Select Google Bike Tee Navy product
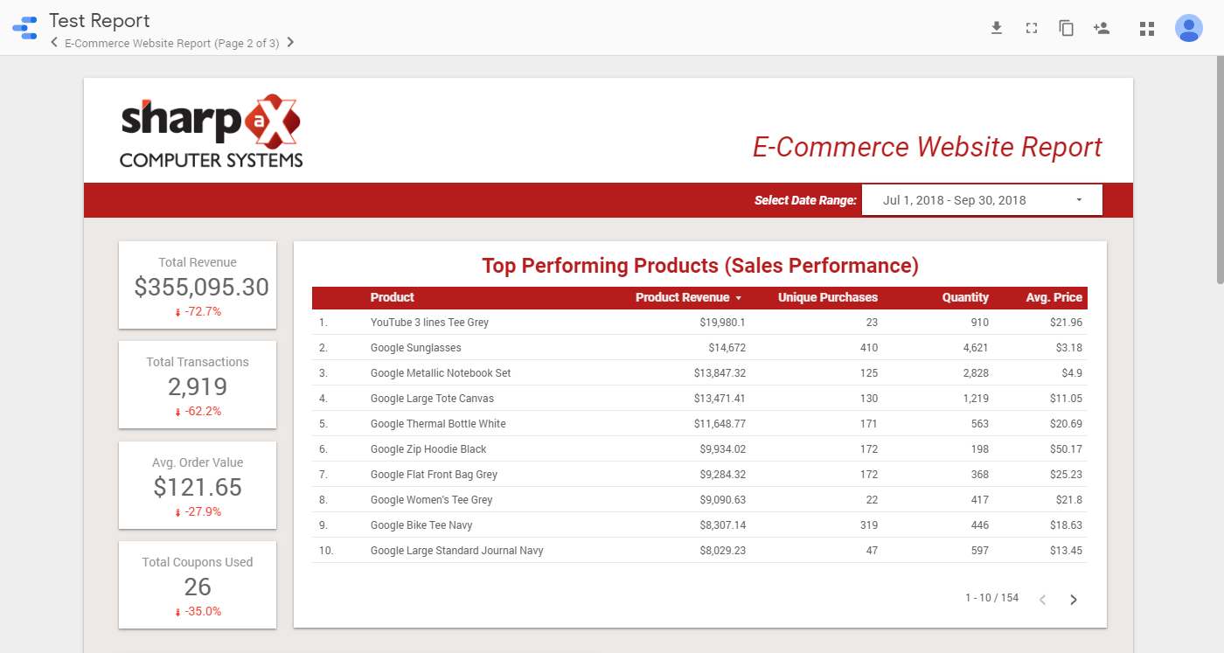The height and width of the screenshot is (653, 1224). point(421,525)
